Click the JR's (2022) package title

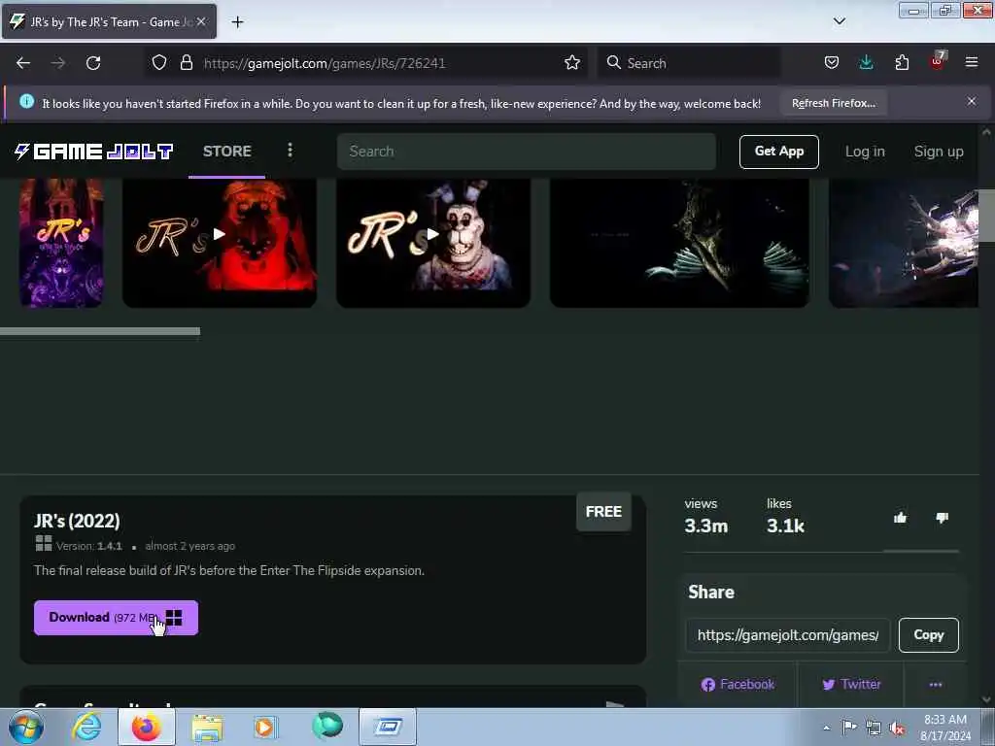pos(77,521)
